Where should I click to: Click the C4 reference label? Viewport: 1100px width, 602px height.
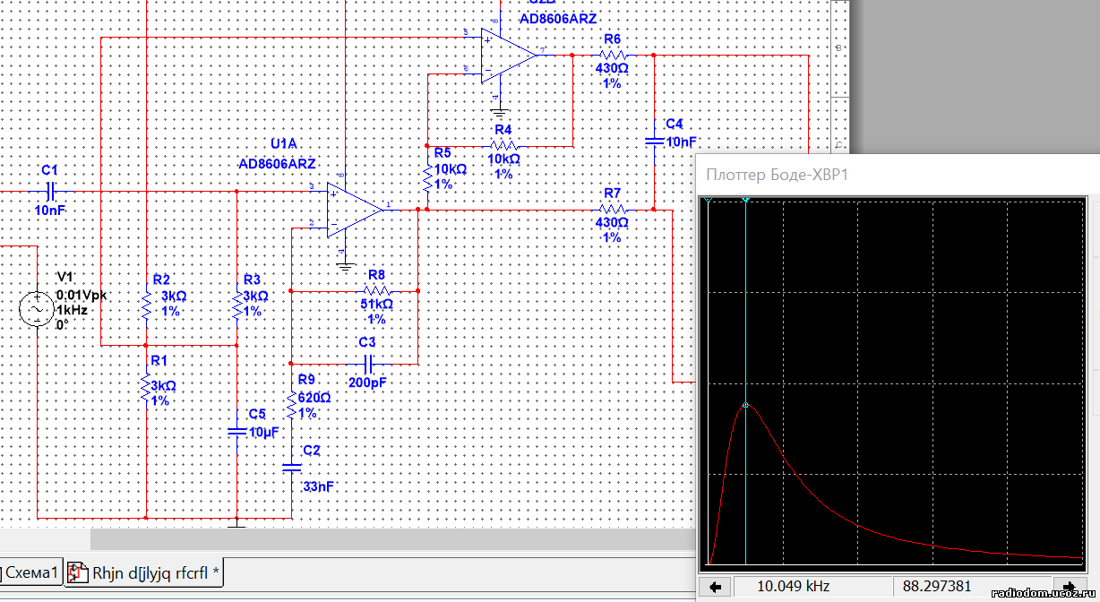(x=675, y=124)
